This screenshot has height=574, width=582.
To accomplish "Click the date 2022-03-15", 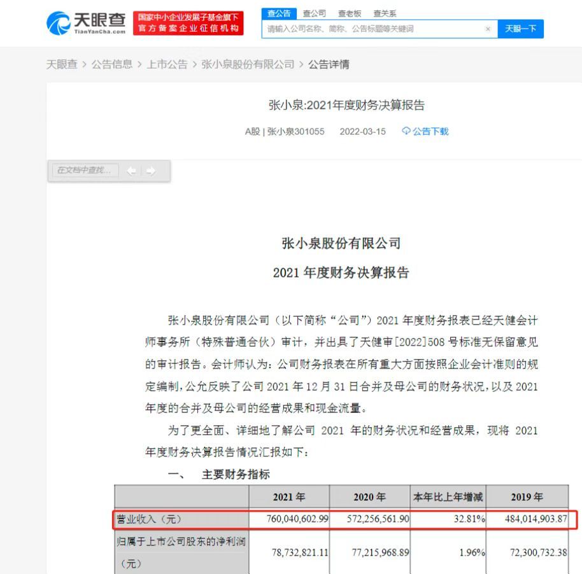I will pyautogui.click(x=363, y=131).
